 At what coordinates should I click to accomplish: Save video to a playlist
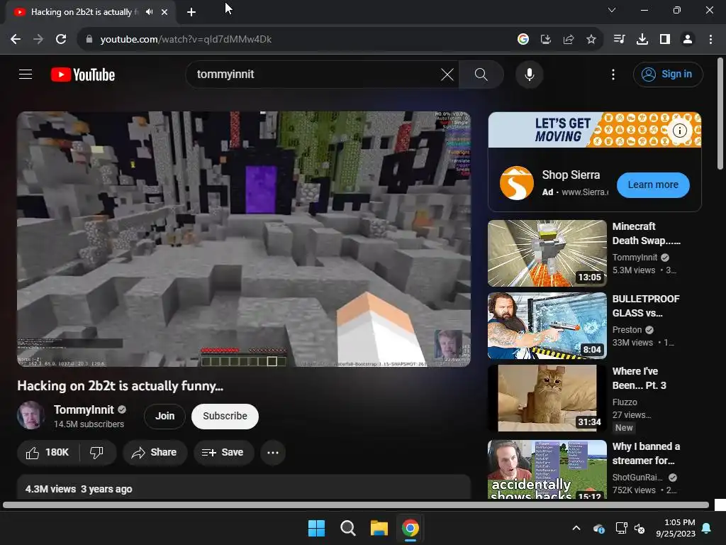[223, 452]
